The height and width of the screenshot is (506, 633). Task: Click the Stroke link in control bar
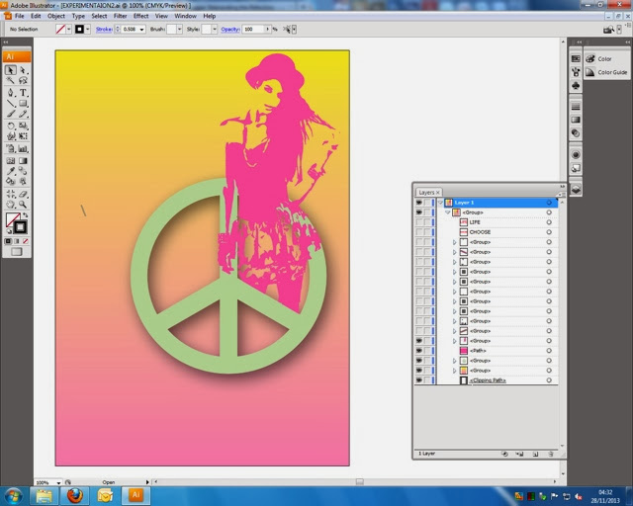(104, 30)
